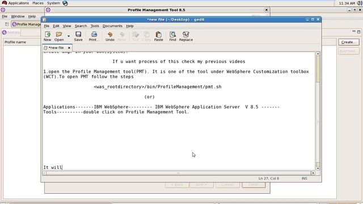Click Next button in the wizard dialog

pyautogui.click(x=201, y=184)
